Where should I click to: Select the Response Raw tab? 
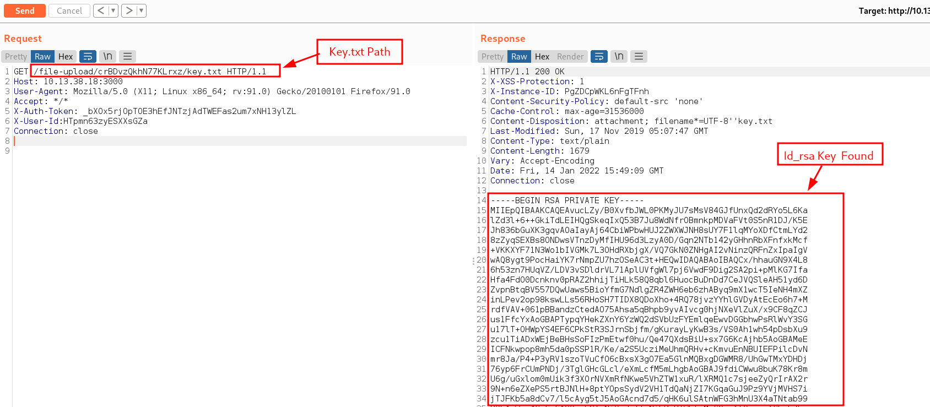(x=519, y=56)
